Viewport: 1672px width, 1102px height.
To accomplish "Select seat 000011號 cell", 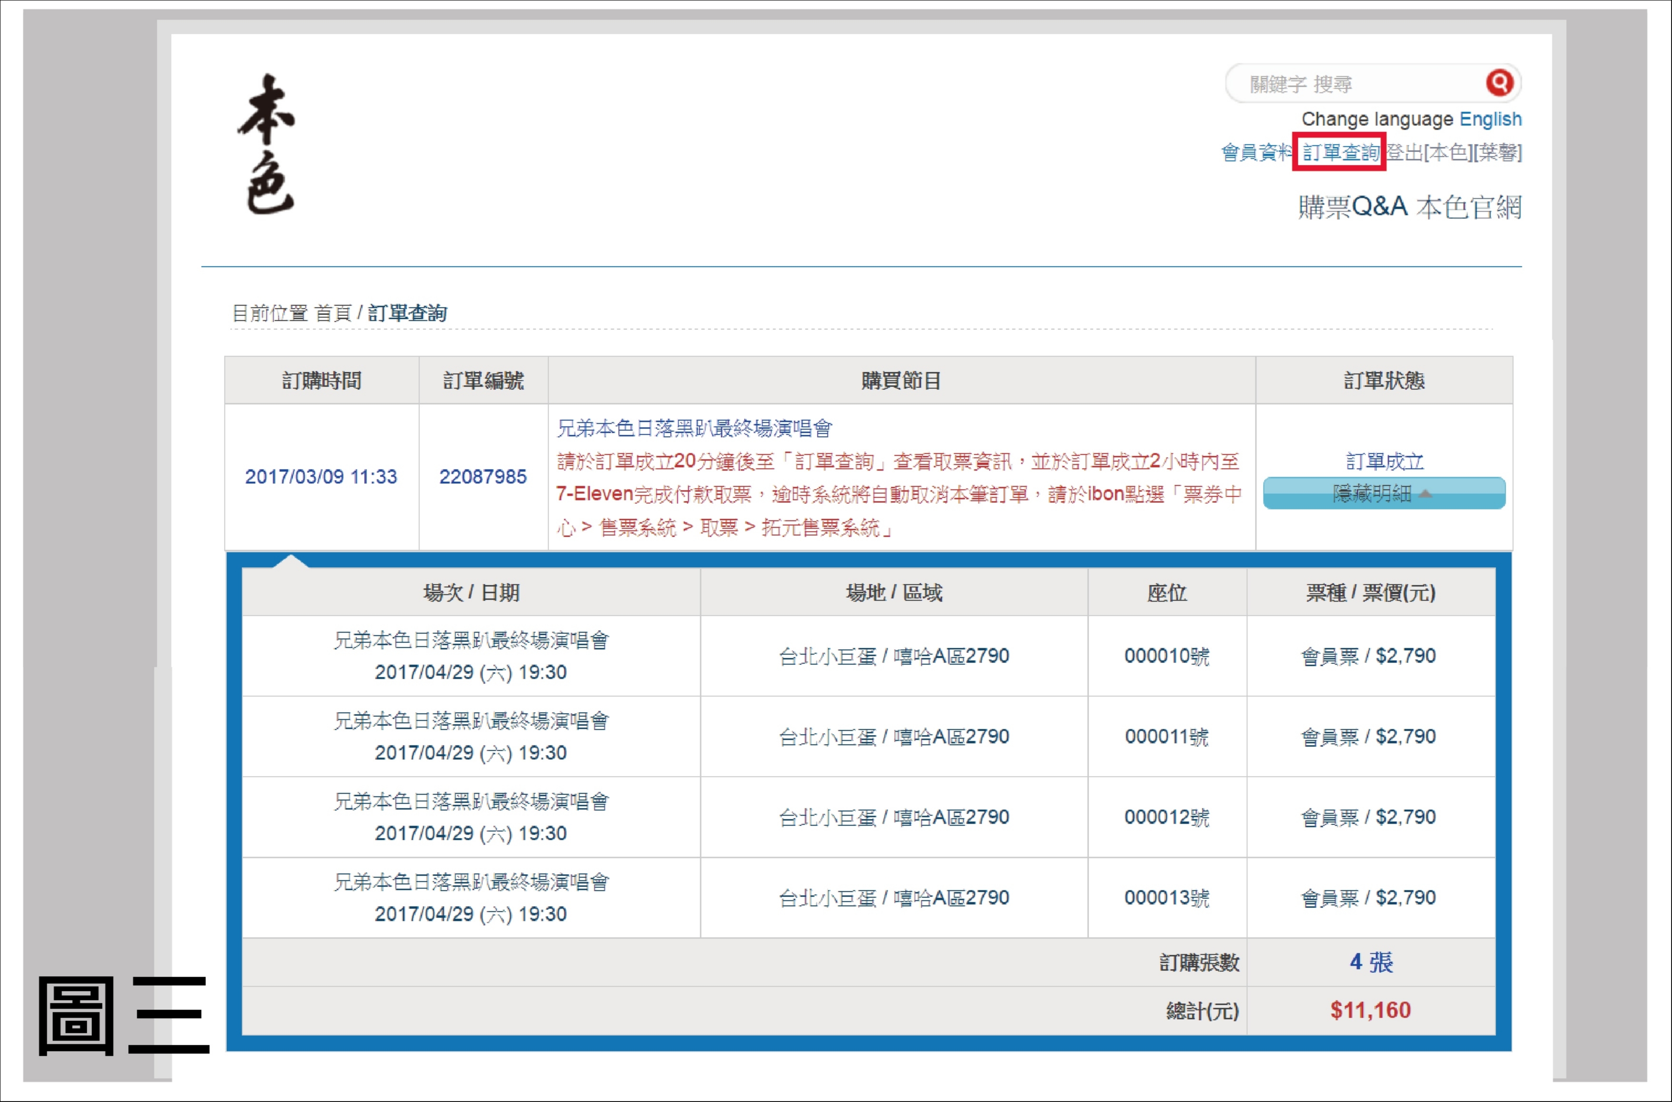I will (x=1167, y=736).
